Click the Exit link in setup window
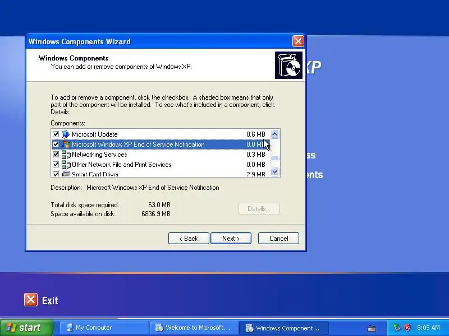 click(50, 301)
